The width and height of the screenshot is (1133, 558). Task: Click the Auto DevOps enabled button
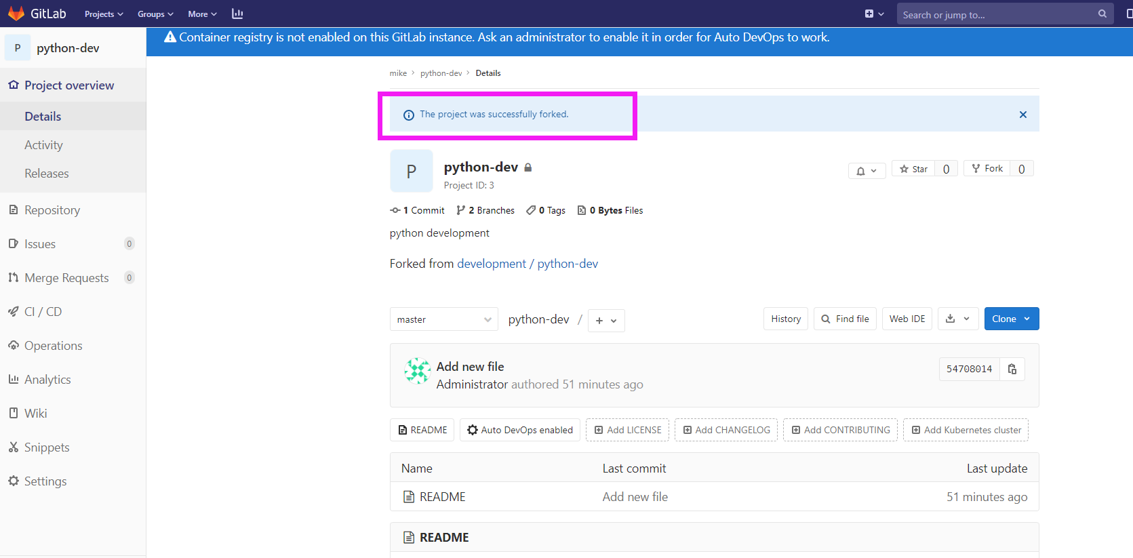click(520, 430)
